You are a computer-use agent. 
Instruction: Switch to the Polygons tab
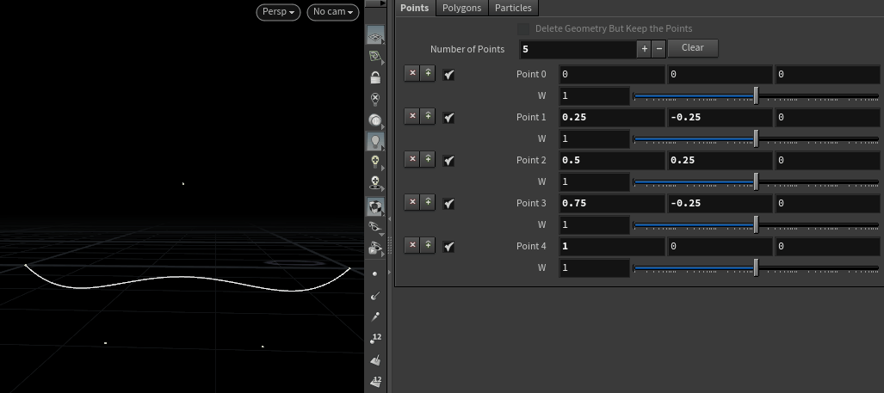pos(461,8)
